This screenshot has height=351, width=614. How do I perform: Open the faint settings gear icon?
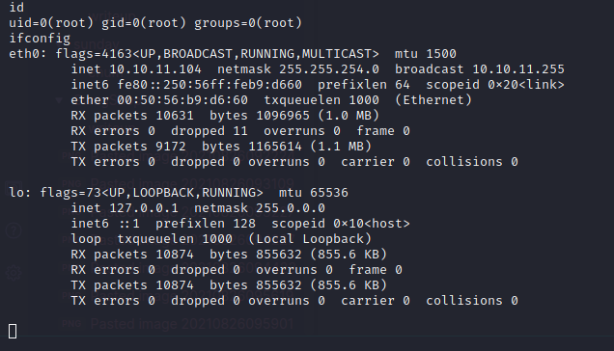14,272
